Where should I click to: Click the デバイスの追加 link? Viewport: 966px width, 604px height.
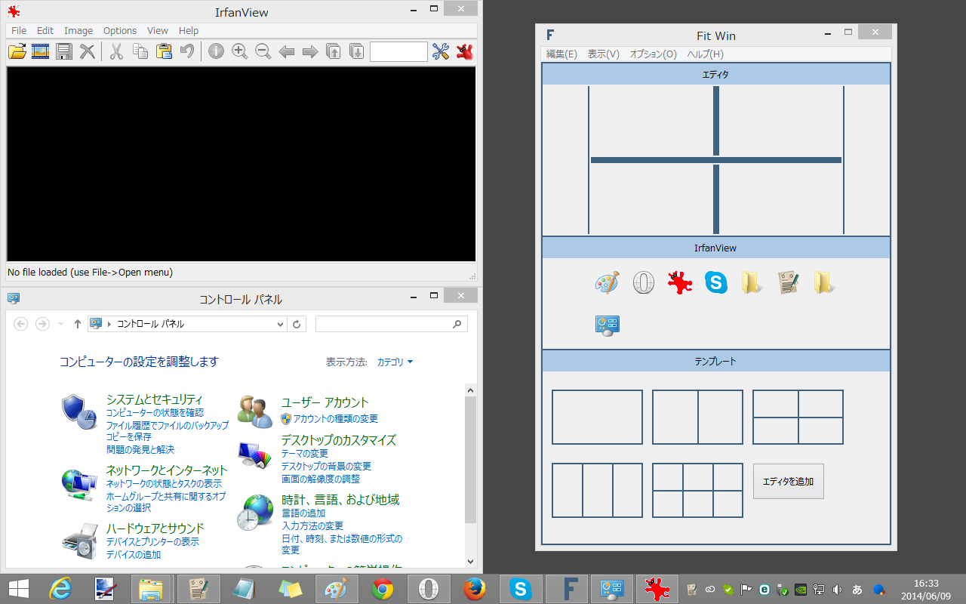click(x=134, y=555)
